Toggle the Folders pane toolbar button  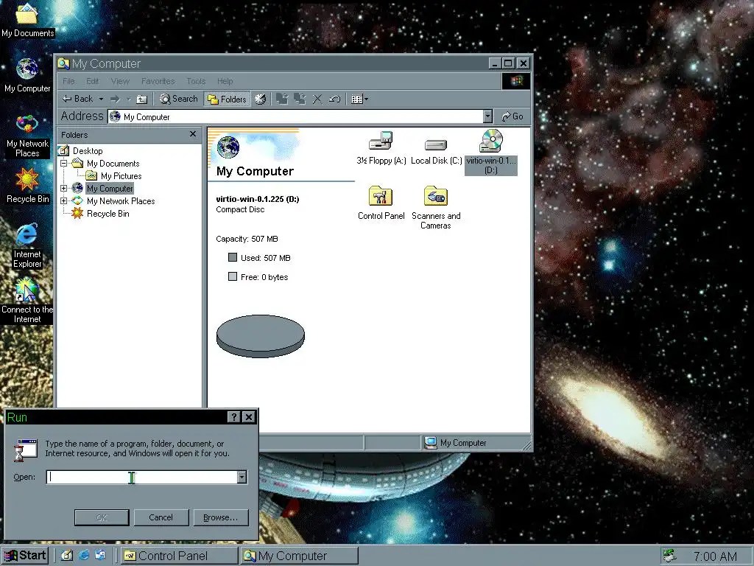point(227,99)
